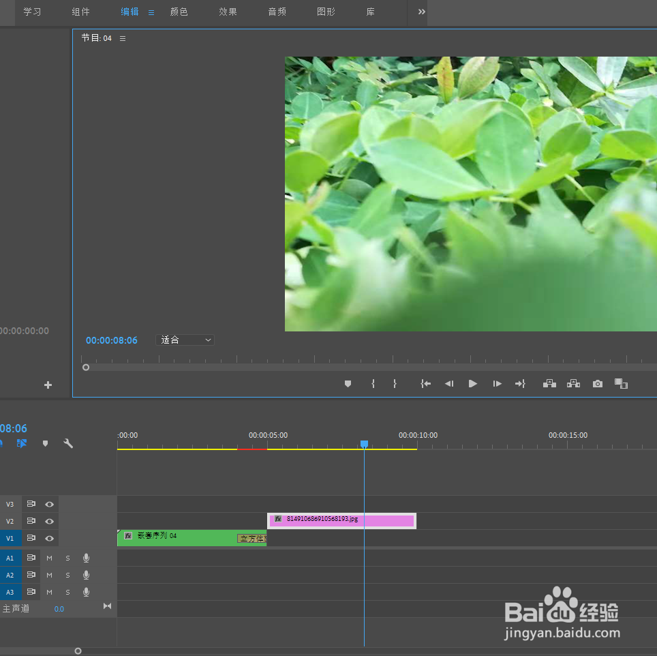This screenshot has width=657, height=656.
Task: Open comparison view in program monitor
Action: coord(621,383)
